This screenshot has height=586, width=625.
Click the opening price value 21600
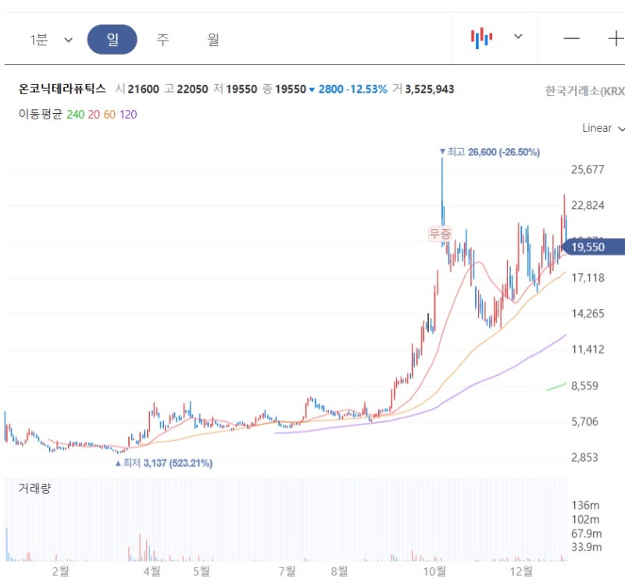coord(143,89)
